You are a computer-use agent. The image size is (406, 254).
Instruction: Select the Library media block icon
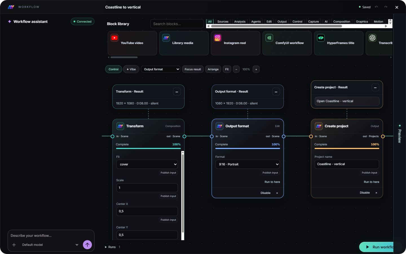(x=166, y=38)
